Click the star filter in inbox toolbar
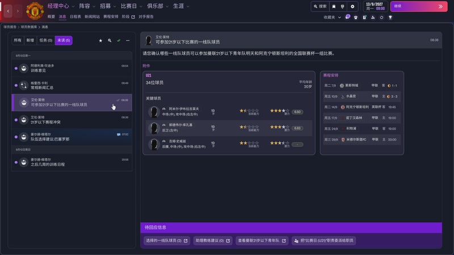 (x=100, y=40)
